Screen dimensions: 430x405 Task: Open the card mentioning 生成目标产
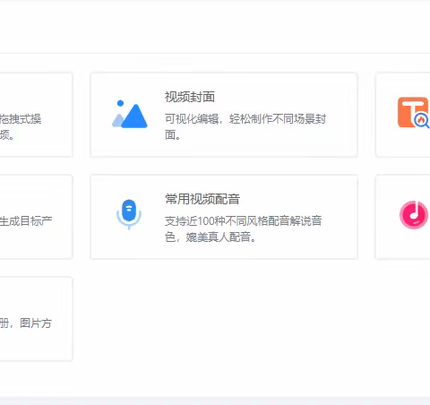click(36, 217)
